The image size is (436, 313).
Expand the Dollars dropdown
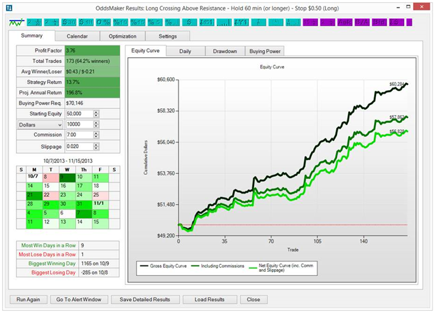tap(40, 125)
